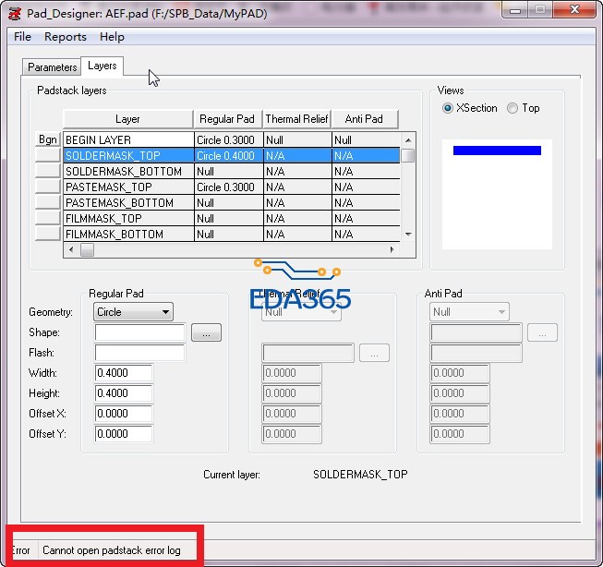Switch to the Layers tab
The width and height of the screenshot is (603, 567).
(102, 66)
